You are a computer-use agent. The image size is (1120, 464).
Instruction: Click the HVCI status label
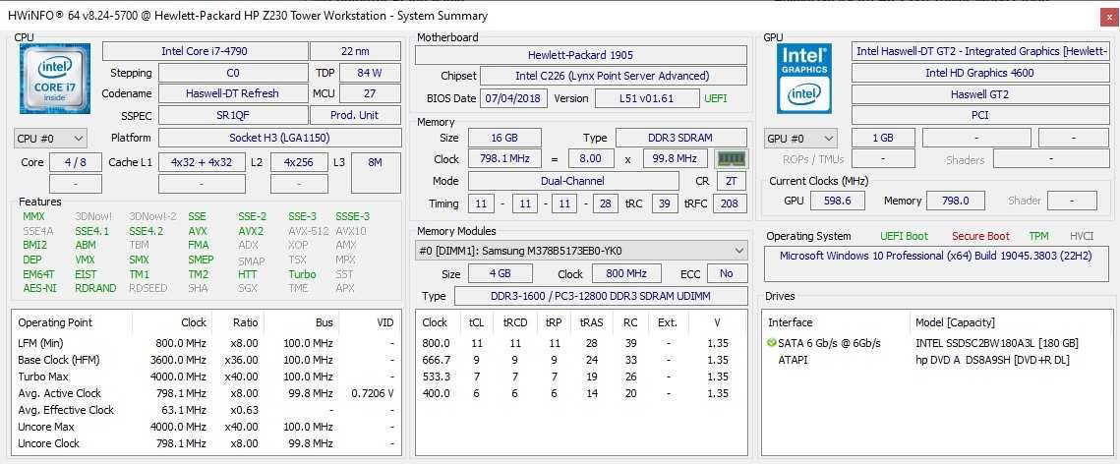pyautogui.click(x=1082, y=236)
